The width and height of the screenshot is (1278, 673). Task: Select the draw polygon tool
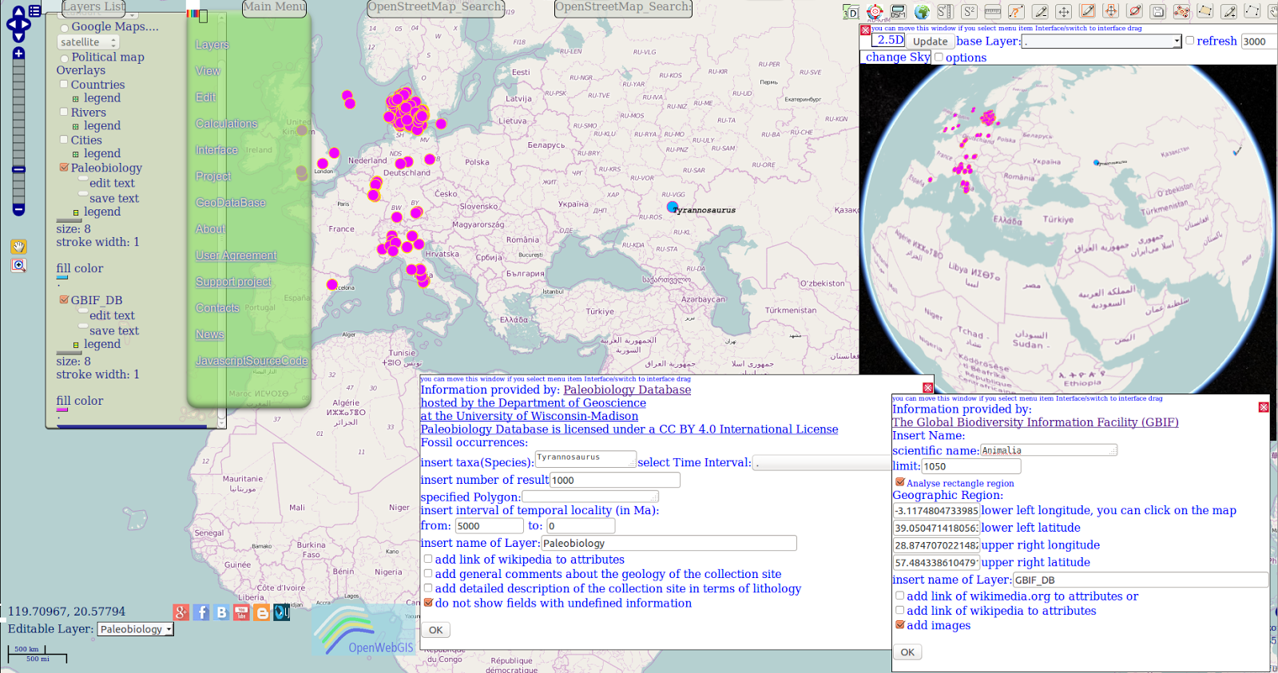click(x=1205, y=11)
